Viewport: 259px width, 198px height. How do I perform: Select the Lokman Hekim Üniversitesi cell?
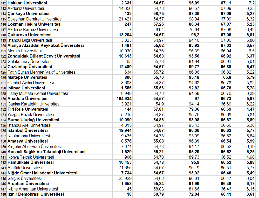coord(59,24)
